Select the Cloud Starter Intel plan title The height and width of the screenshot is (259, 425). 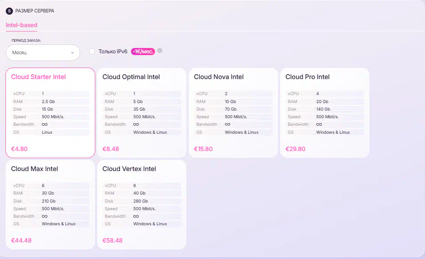click(x=38, y=77)
